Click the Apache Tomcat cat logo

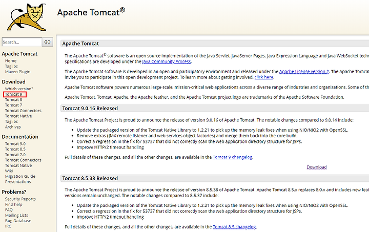tap(27, 17)
